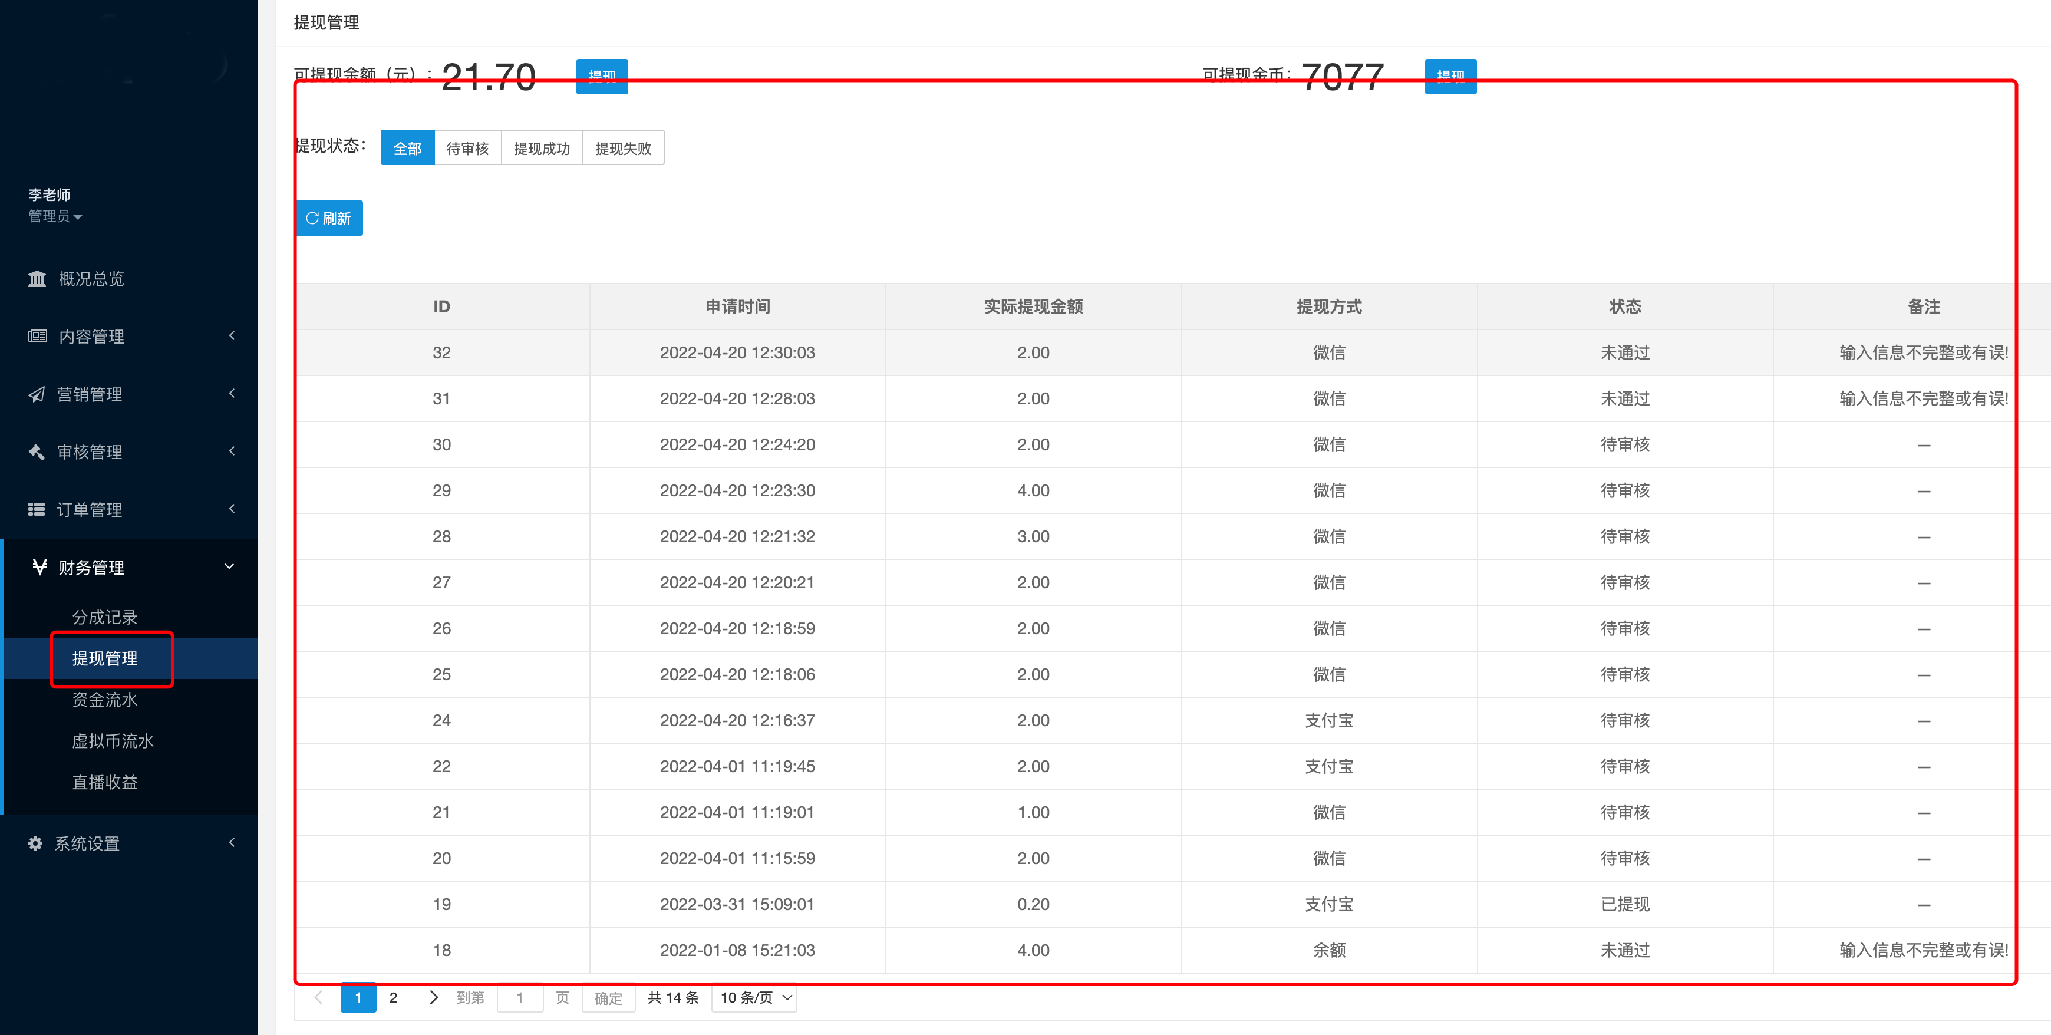Screen dimensions: 2051x1035
Task: Click time cell 2022-04-01 11:15:59
Action: click(737, 858)
